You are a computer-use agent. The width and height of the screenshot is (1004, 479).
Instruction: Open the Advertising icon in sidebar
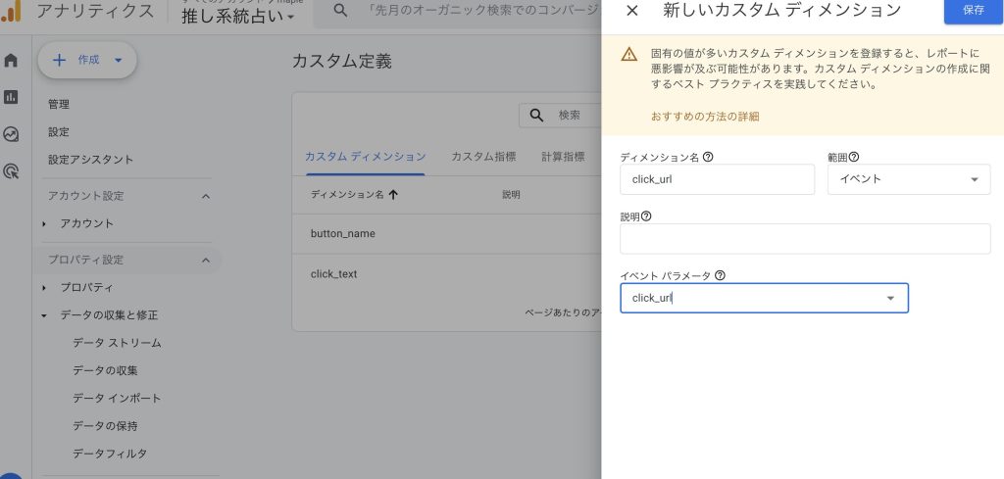click(x=11, y=171)
